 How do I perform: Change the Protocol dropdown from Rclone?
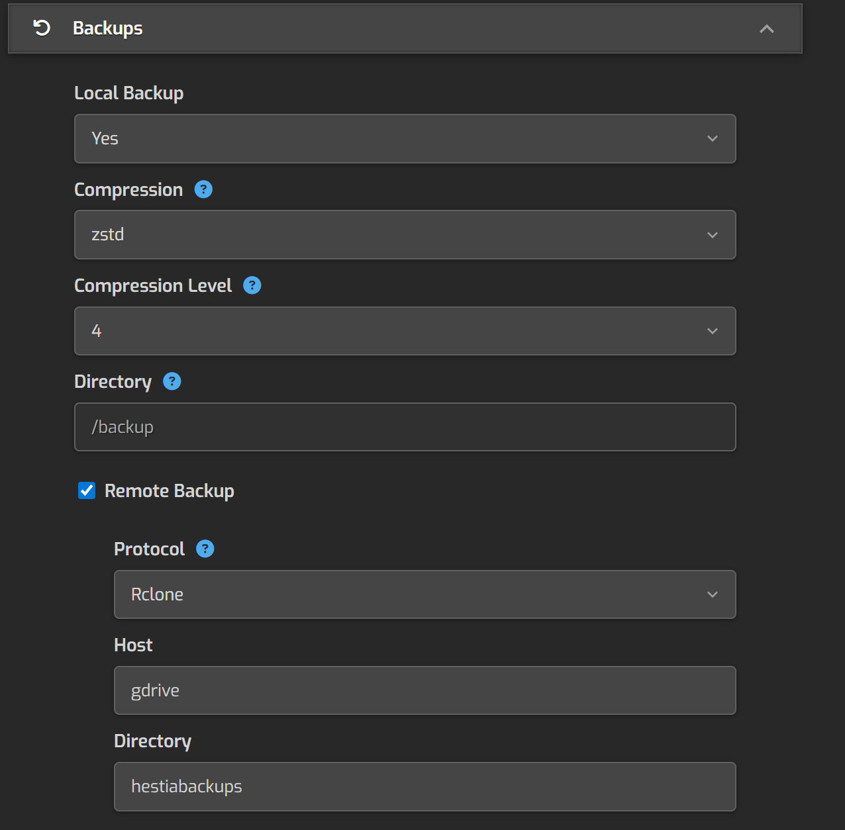(x=424, y=594)
